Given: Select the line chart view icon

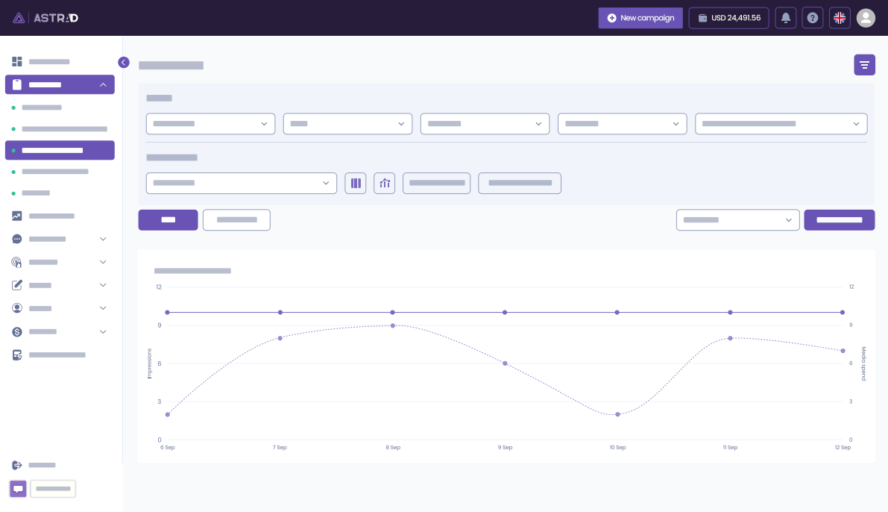Looking at the screenshot, I should click(385, 183).
